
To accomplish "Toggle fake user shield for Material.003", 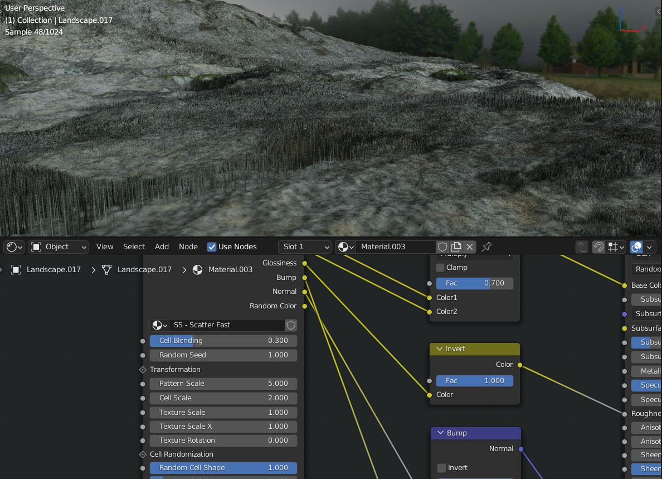I will tap(442, 246).
